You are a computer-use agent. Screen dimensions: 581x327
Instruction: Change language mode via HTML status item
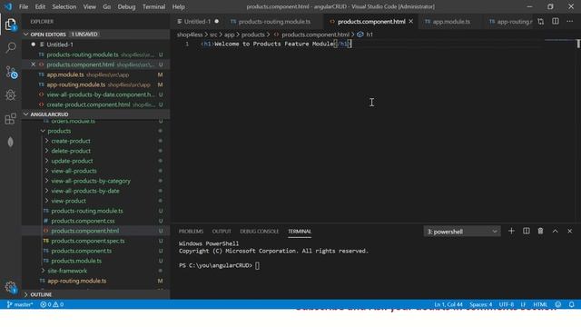click(540, 304)
